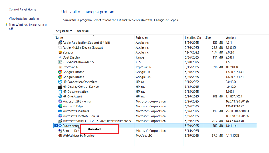Click the Apple Application Support installer icon
Image resolution: width=269 pixels, height=153 pixels.
coord(60,43)
